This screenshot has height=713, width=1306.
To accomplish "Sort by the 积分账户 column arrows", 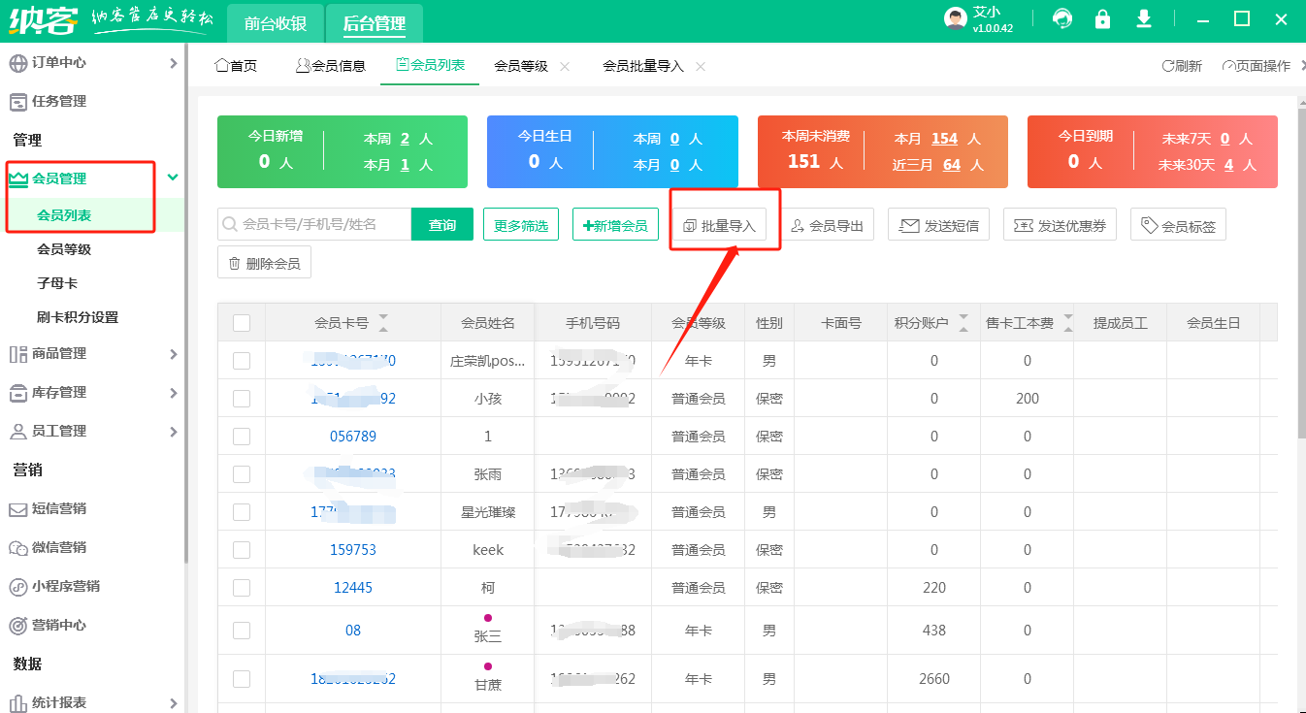I will (963, 323).
